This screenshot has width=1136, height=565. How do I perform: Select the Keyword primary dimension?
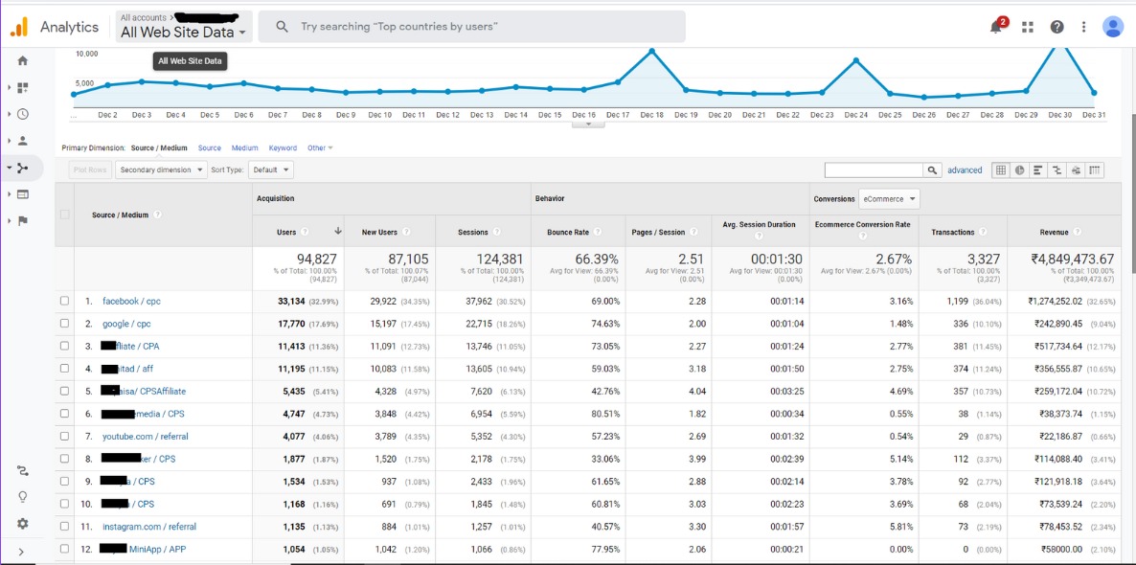tap(283, 147)
